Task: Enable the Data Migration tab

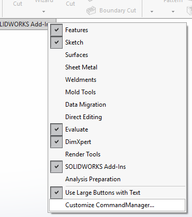Action: (117, 105)
